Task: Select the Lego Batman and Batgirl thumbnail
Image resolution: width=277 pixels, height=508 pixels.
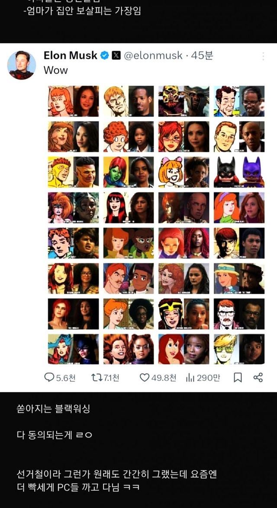Action: tap(239, 172)
